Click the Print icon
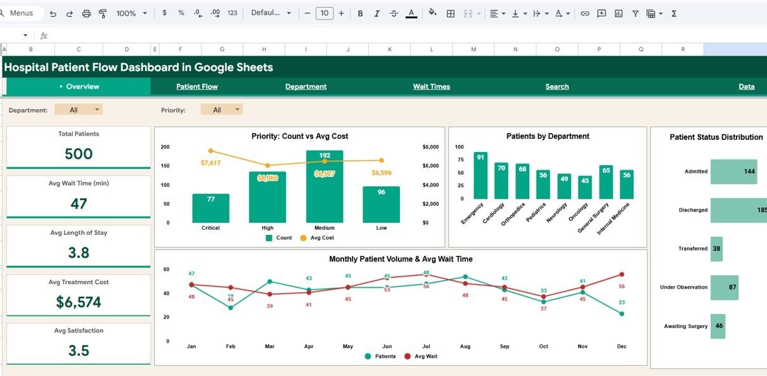Screen dimensions: 767x376 [86, 13]
